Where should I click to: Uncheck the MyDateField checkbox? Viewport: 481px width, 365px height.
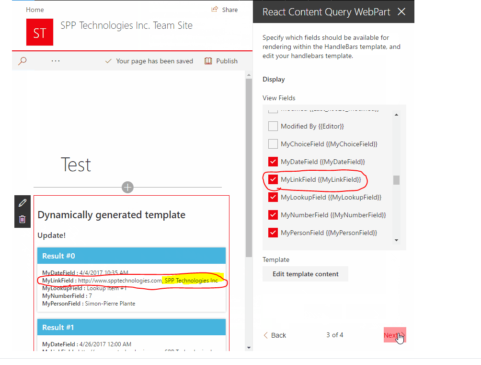click(273, 162)
